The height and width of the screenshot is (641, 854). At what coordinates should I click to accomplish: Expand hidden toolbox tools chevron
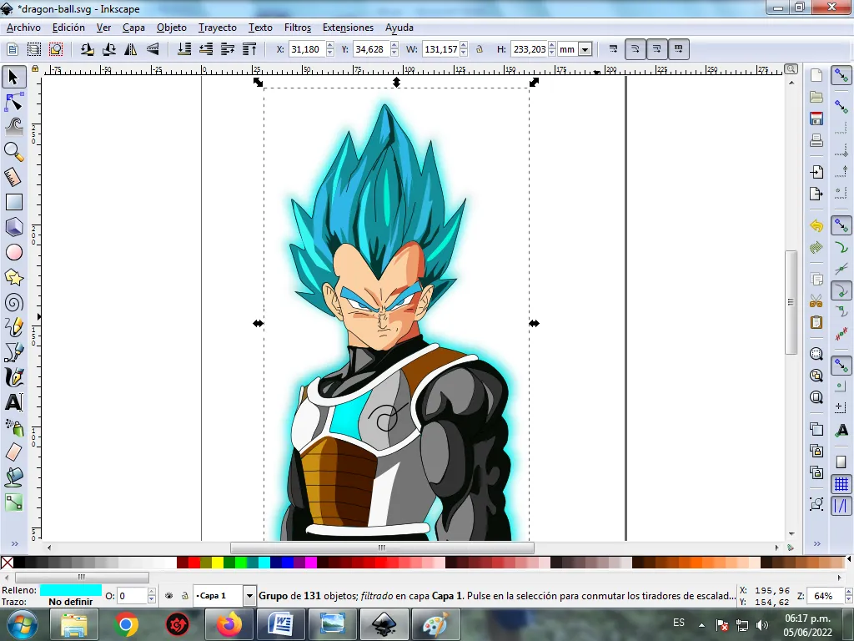[x=14, y=543]
